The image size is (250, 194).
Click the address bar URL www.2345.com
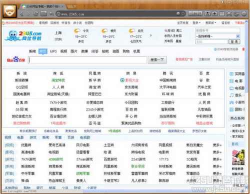[72, 14]
